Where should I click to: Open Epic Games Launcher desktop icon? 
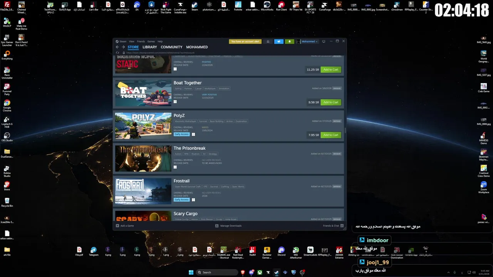(7, 40)
